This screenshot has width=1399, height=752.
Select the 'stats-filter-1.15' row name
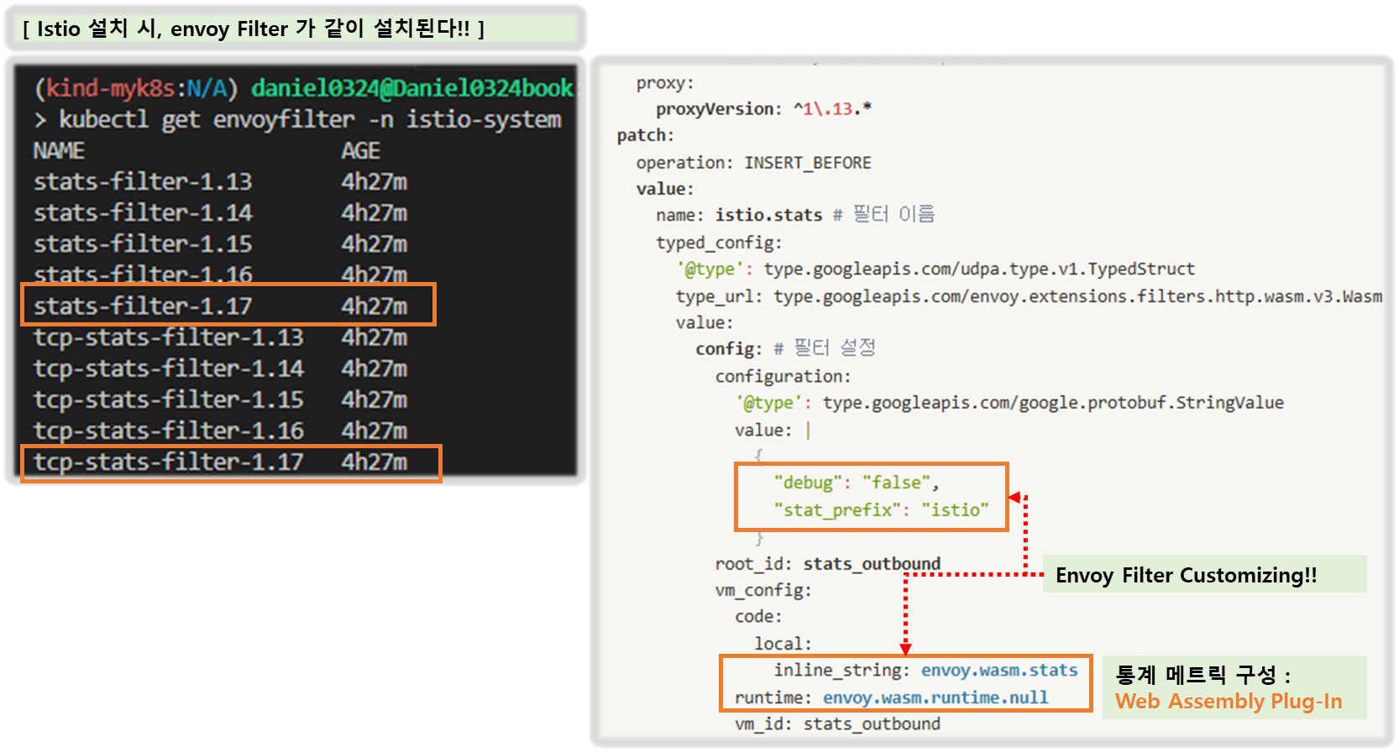[x=143, y=244]
